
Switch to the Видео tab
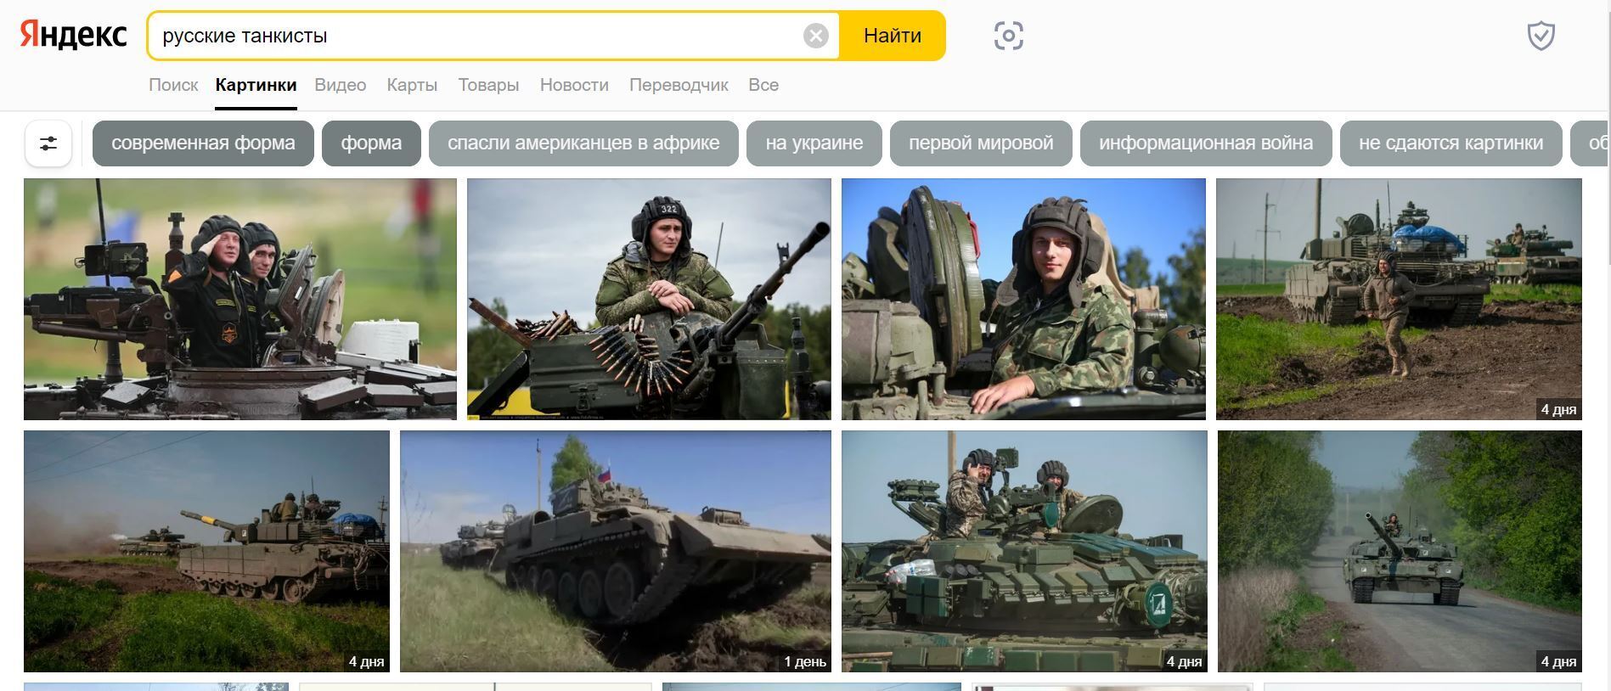[x=341, y=85]
